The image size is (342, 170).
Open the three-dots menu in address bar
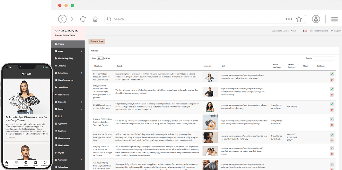[x=289, y=19]
